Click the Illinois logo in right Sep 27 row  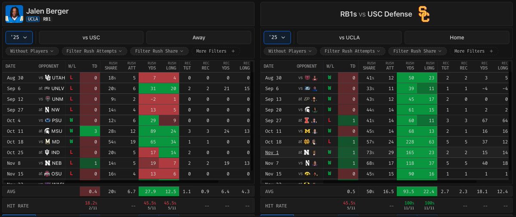[306, 121]
